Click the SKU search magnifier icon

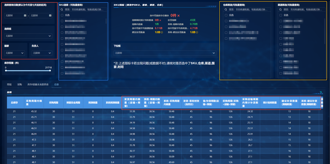click(62, 10)
